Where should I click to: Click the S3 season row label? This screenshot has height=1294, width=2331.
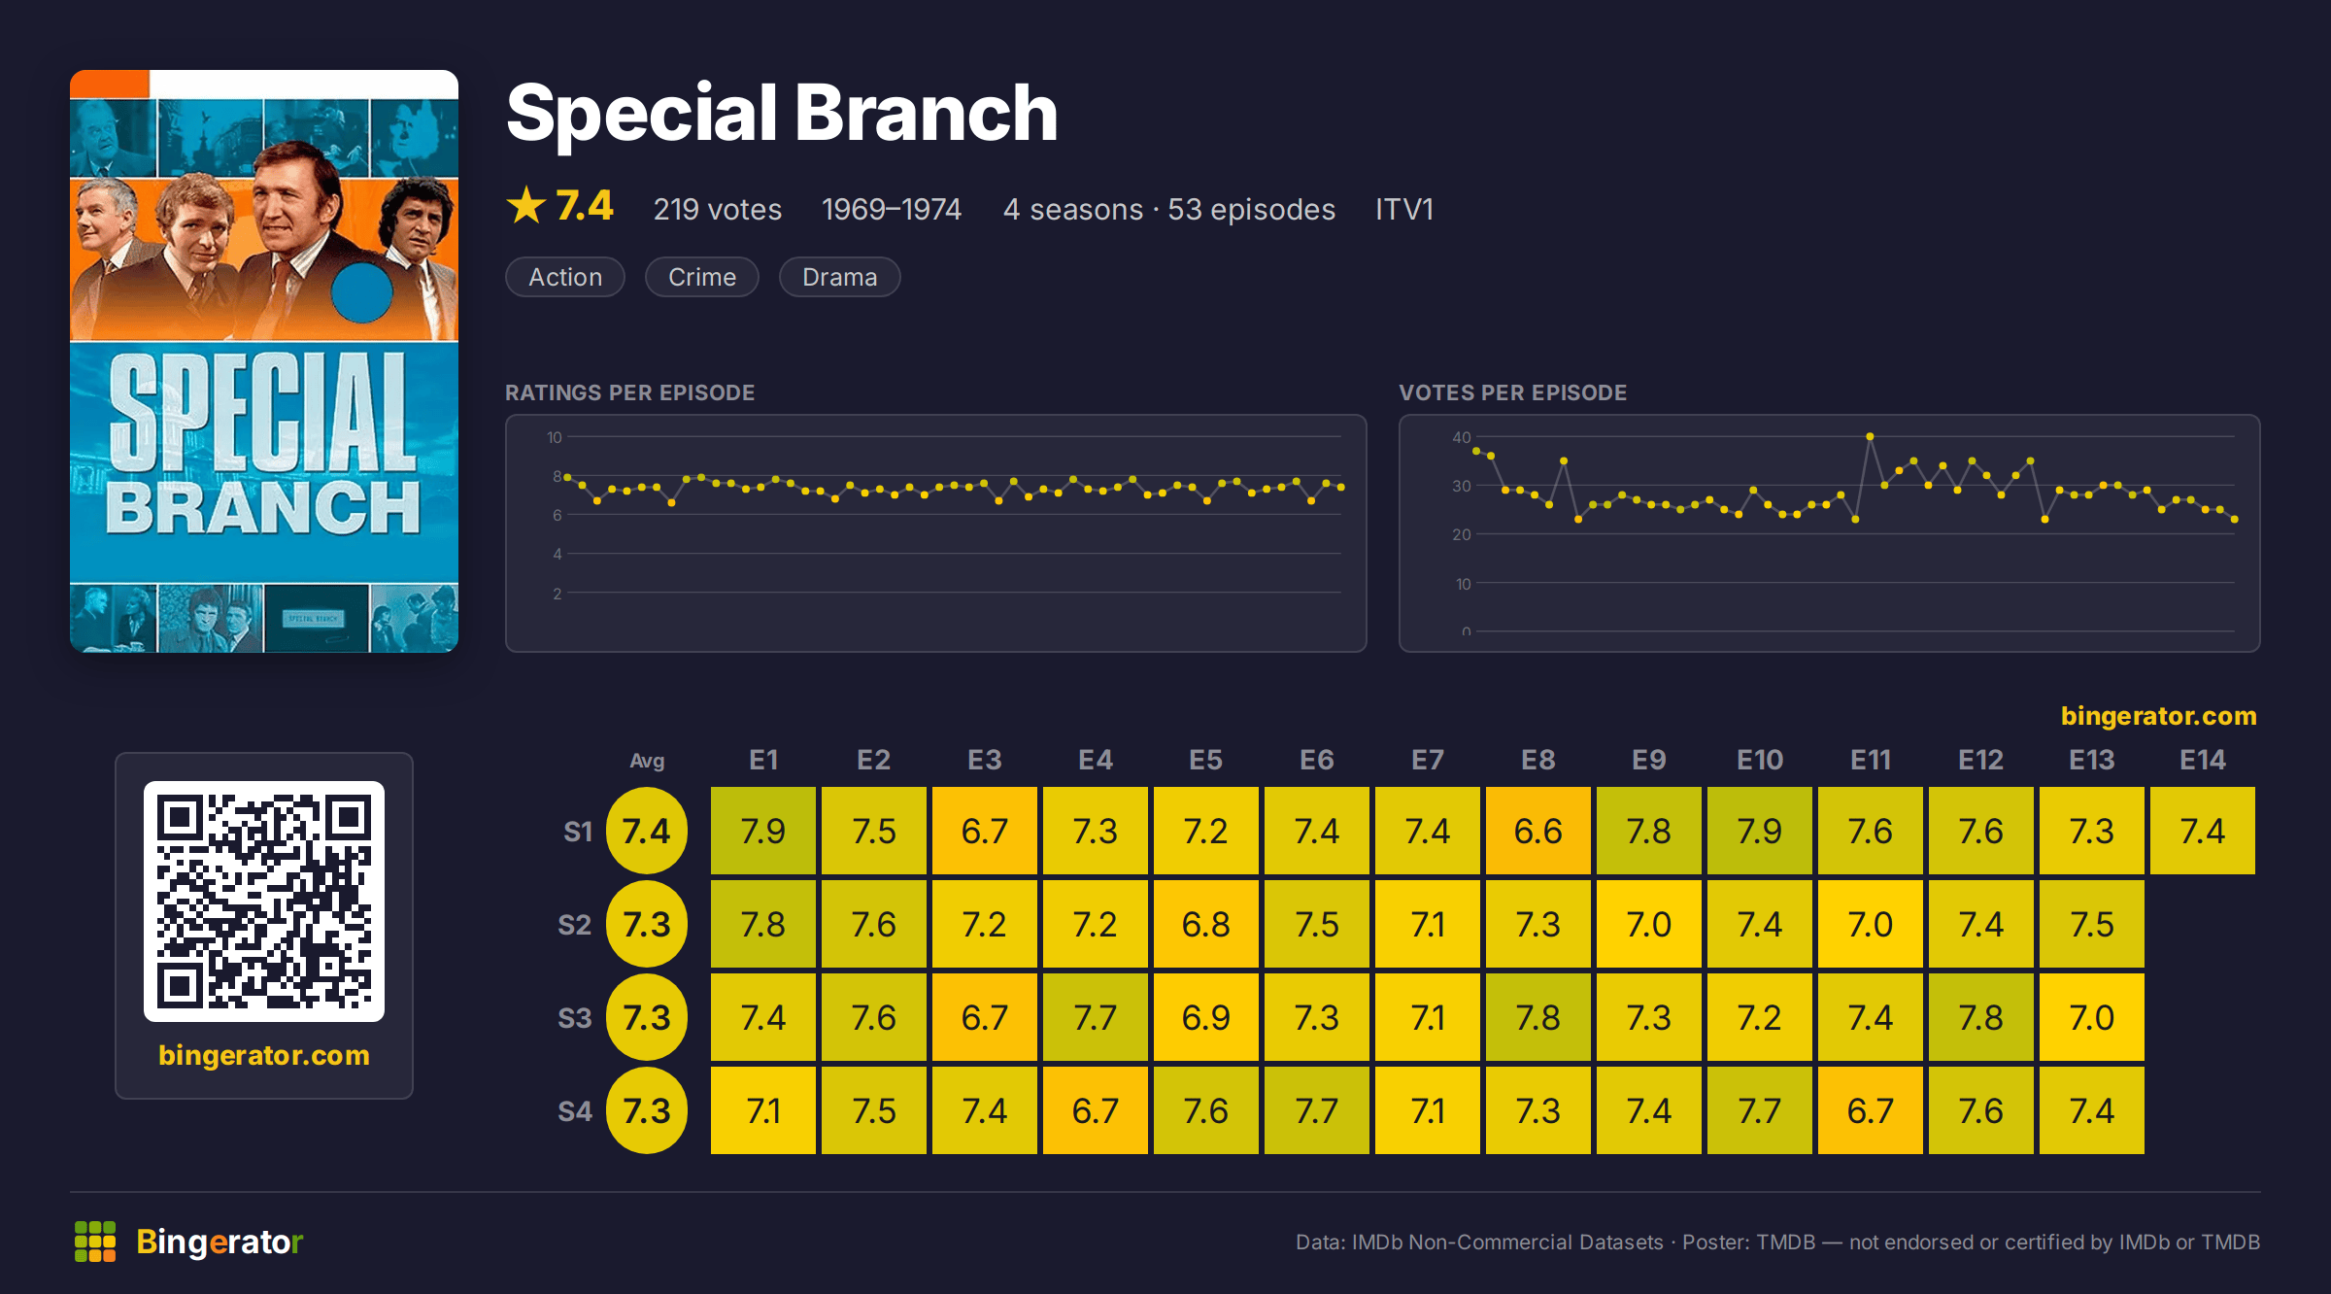[575, 1018]
